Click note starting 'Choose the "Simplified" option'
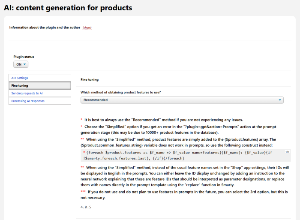The image size is (300, 220). [x=178, y=130]
